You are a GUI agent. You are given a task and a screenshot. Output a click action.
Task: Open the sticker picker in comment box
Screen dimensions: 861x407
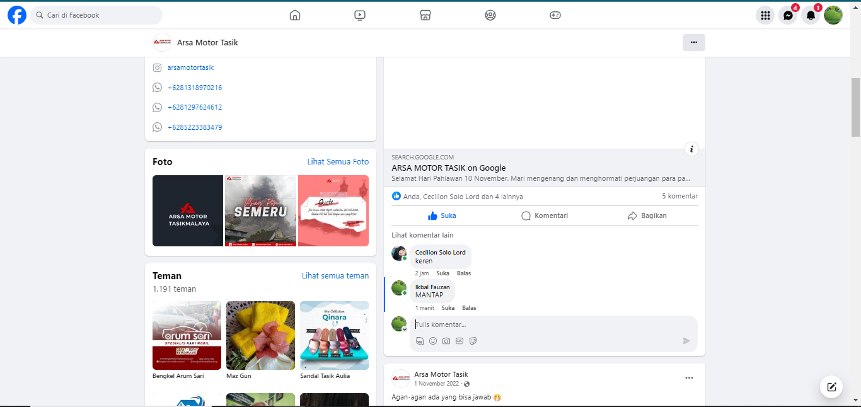473,341
